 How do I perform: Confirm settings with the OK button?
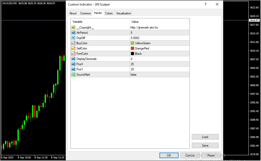[x=169, y=156]
